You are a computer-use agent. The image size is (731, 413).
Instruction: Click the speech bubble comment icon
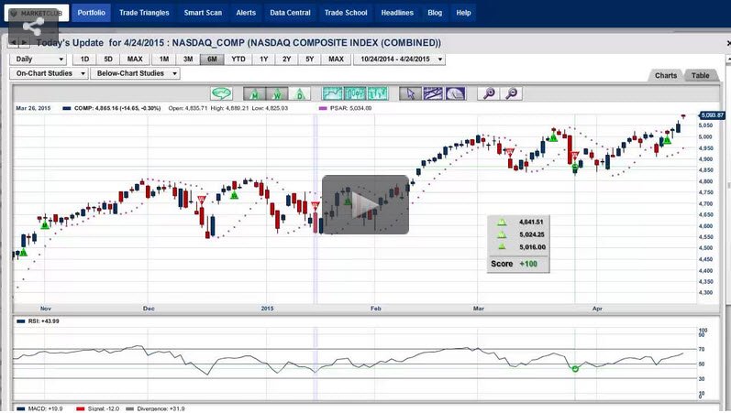[221, 93]
